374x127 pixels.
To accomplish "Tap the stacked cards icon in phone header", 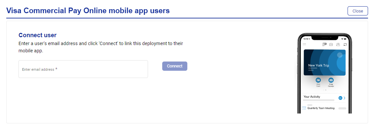I will pyautogui.click(x=345, y=44).
